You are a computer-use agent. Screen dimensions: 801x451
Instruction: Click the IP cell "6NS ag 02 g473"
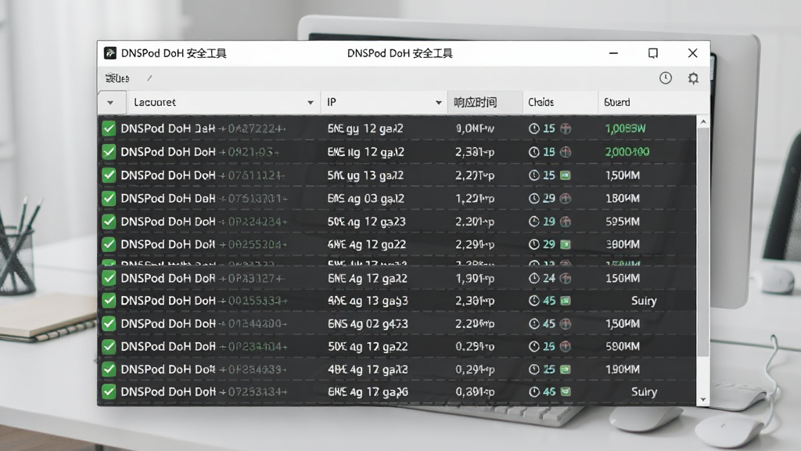coord(368,323)
